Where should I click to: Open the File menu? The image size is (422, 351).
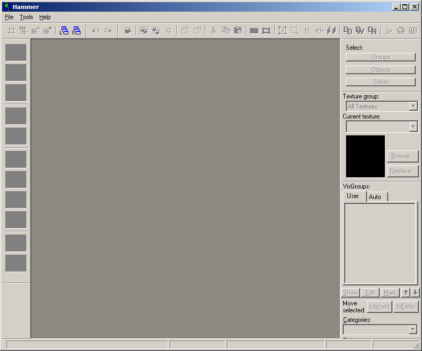pos(9,17)
